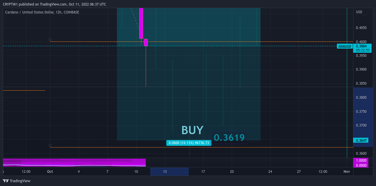Click the 0.3900 price axis value
376x186 pixels.
coord(361,69)
